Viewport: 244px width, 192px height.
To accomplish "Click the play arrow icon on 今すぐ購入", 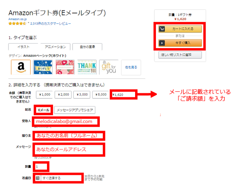I will click(x=162, y=43).
